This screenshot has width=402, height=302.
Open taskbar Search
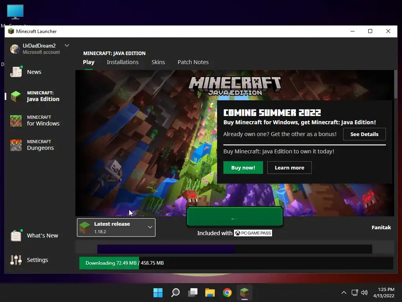pyautogui.click(x=175, y=293)
